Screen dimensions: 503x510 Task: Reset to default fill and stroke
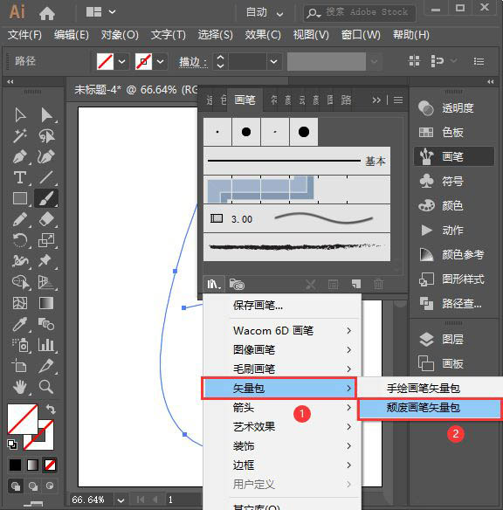coord(12,444)
